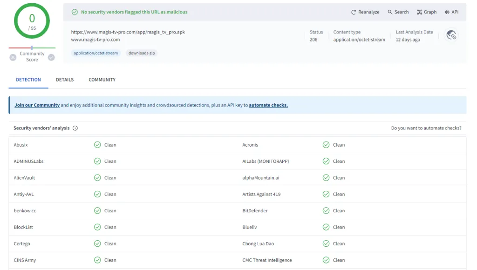Click the Status 206 value
The image size is (477, 270).
pyautogui.click(x=313, y=40)
